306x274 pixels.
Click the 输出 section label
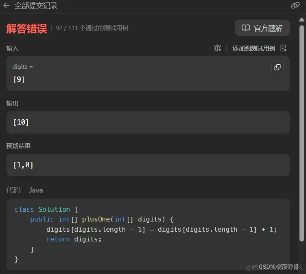tap(12, 103)
